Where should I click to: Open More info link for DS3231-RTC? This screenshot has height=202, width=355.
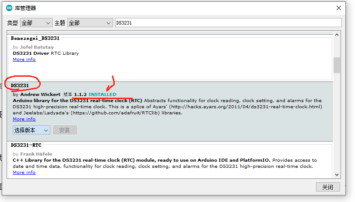[24, 173]
